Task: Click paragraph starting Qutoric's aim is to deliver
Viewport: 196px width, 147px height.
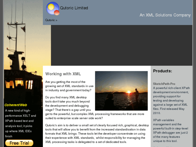Action: click(x=97, y=134)
